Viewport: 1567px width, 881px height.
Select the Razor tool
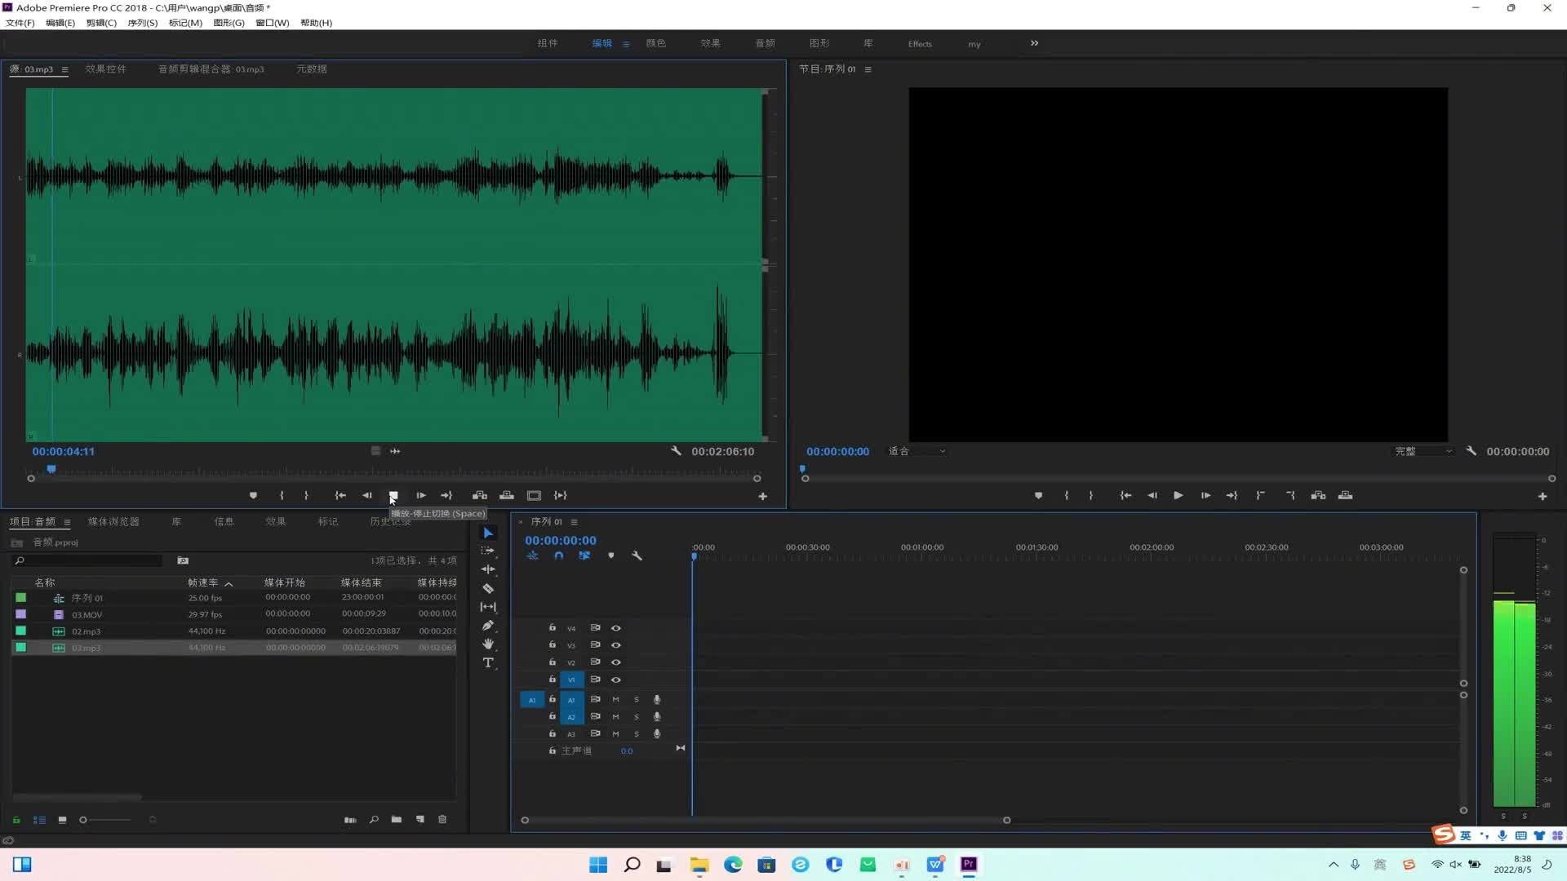tap(488, 588)
